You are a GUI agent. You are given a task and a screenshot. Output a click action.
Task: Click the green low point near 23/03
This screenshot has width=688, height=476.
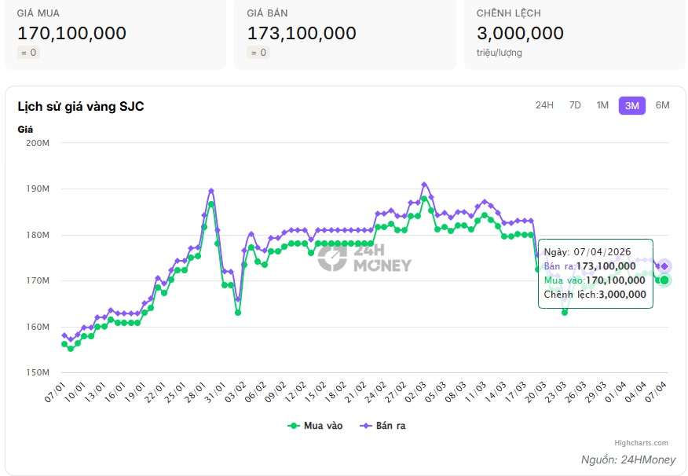[564, 312]
